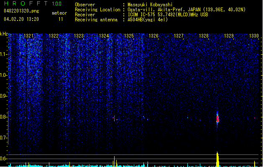This screenshot has width=263, height=167.
Task: Click the 1325 time axis marker
Action: click(x=129, y=36)
